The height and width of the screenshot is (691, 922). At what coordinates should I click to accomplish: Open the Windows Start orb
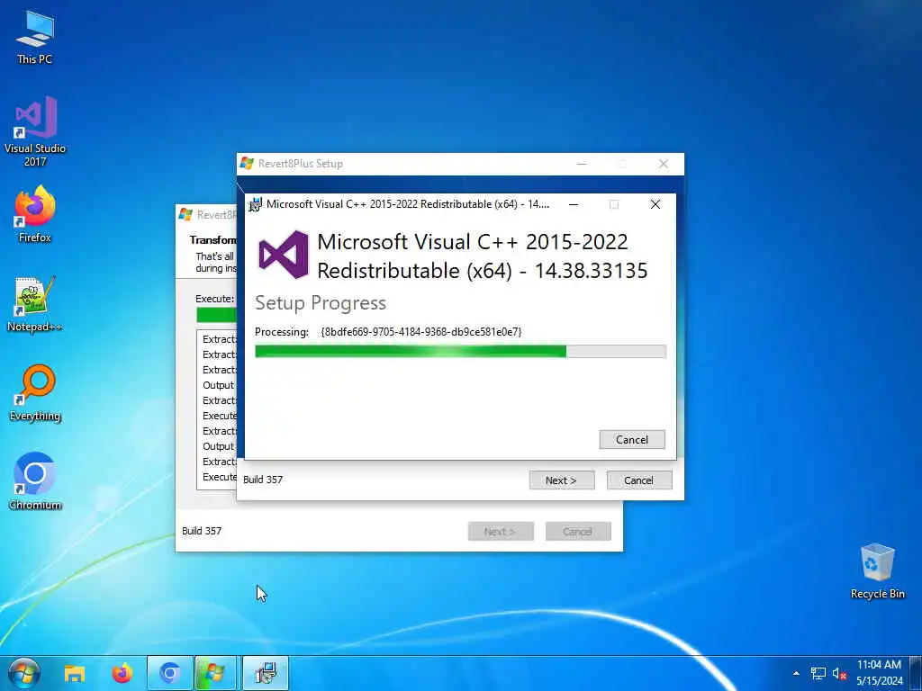click(24, 673)
